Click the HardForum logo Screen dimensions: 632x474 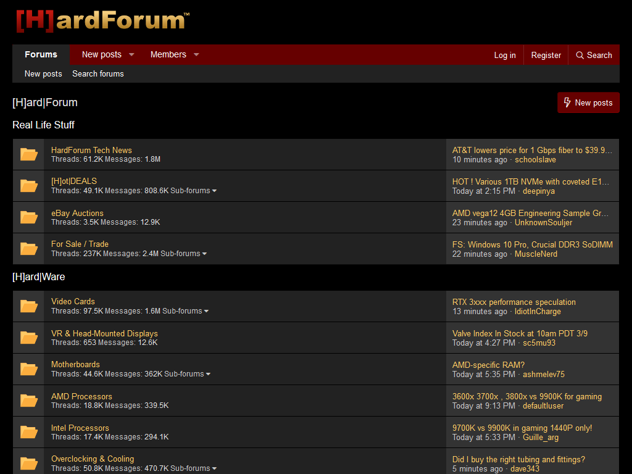(103, 20)
